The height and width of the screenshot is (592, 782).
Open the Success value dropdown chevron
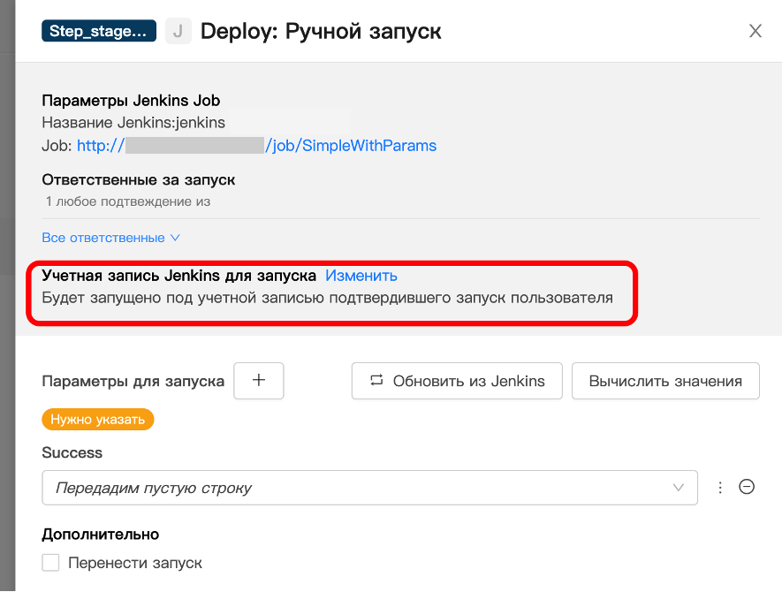679,488
